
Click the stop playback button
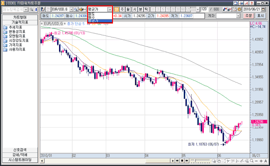pos(182,161)
